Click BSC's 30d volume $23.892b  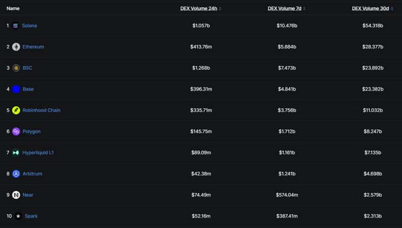pyautogui.click(x=373, y=68)
